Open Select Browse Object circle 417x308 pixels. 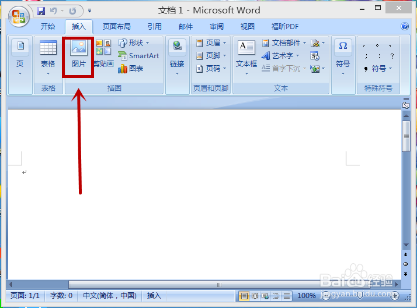405,264
